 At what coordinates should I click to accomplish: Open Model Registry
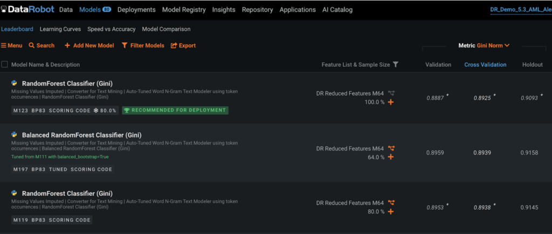click(184, 10)
